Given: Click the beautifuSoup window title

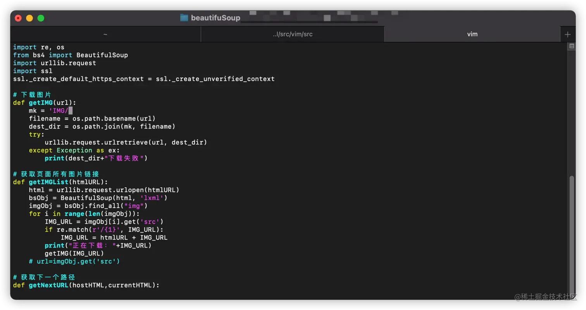Looking at the screenshot, I should [x=215, y=18].
